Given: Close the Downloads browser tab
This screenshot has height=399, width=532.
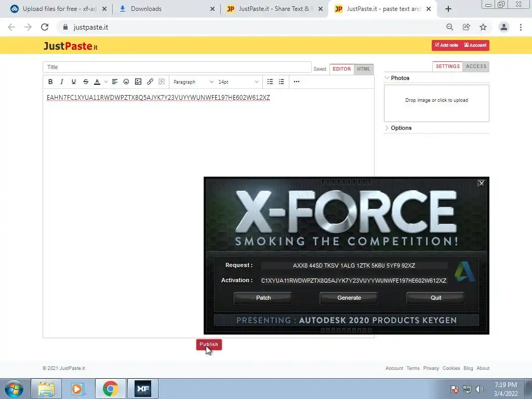Looking at the screenshot, I should [x=212, y=9].
